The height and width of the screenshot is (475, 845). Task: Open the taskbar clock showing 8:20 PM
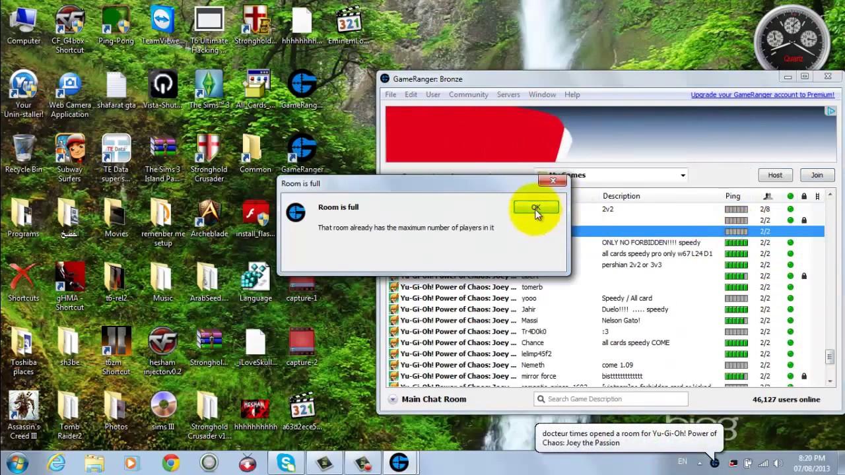811,462
